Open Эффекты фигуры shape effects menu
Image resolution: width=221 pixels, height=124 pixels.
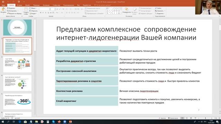click(x=145, y=13)
